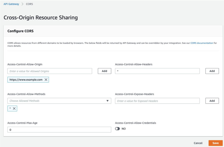Focus the Exposed Headers input field
The image size is (224, 147).
(x=158, y=101)
